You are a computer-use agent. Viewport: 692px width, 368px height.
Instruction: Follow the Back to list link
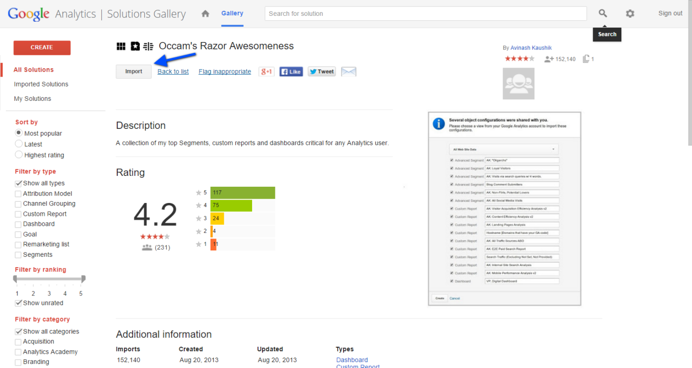173,72
